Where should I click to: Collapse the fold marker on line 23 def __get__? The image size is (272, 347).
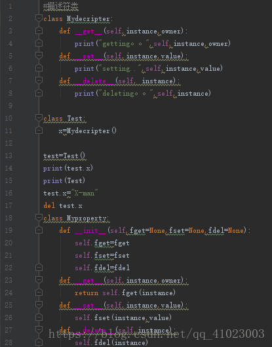[39, 279]
